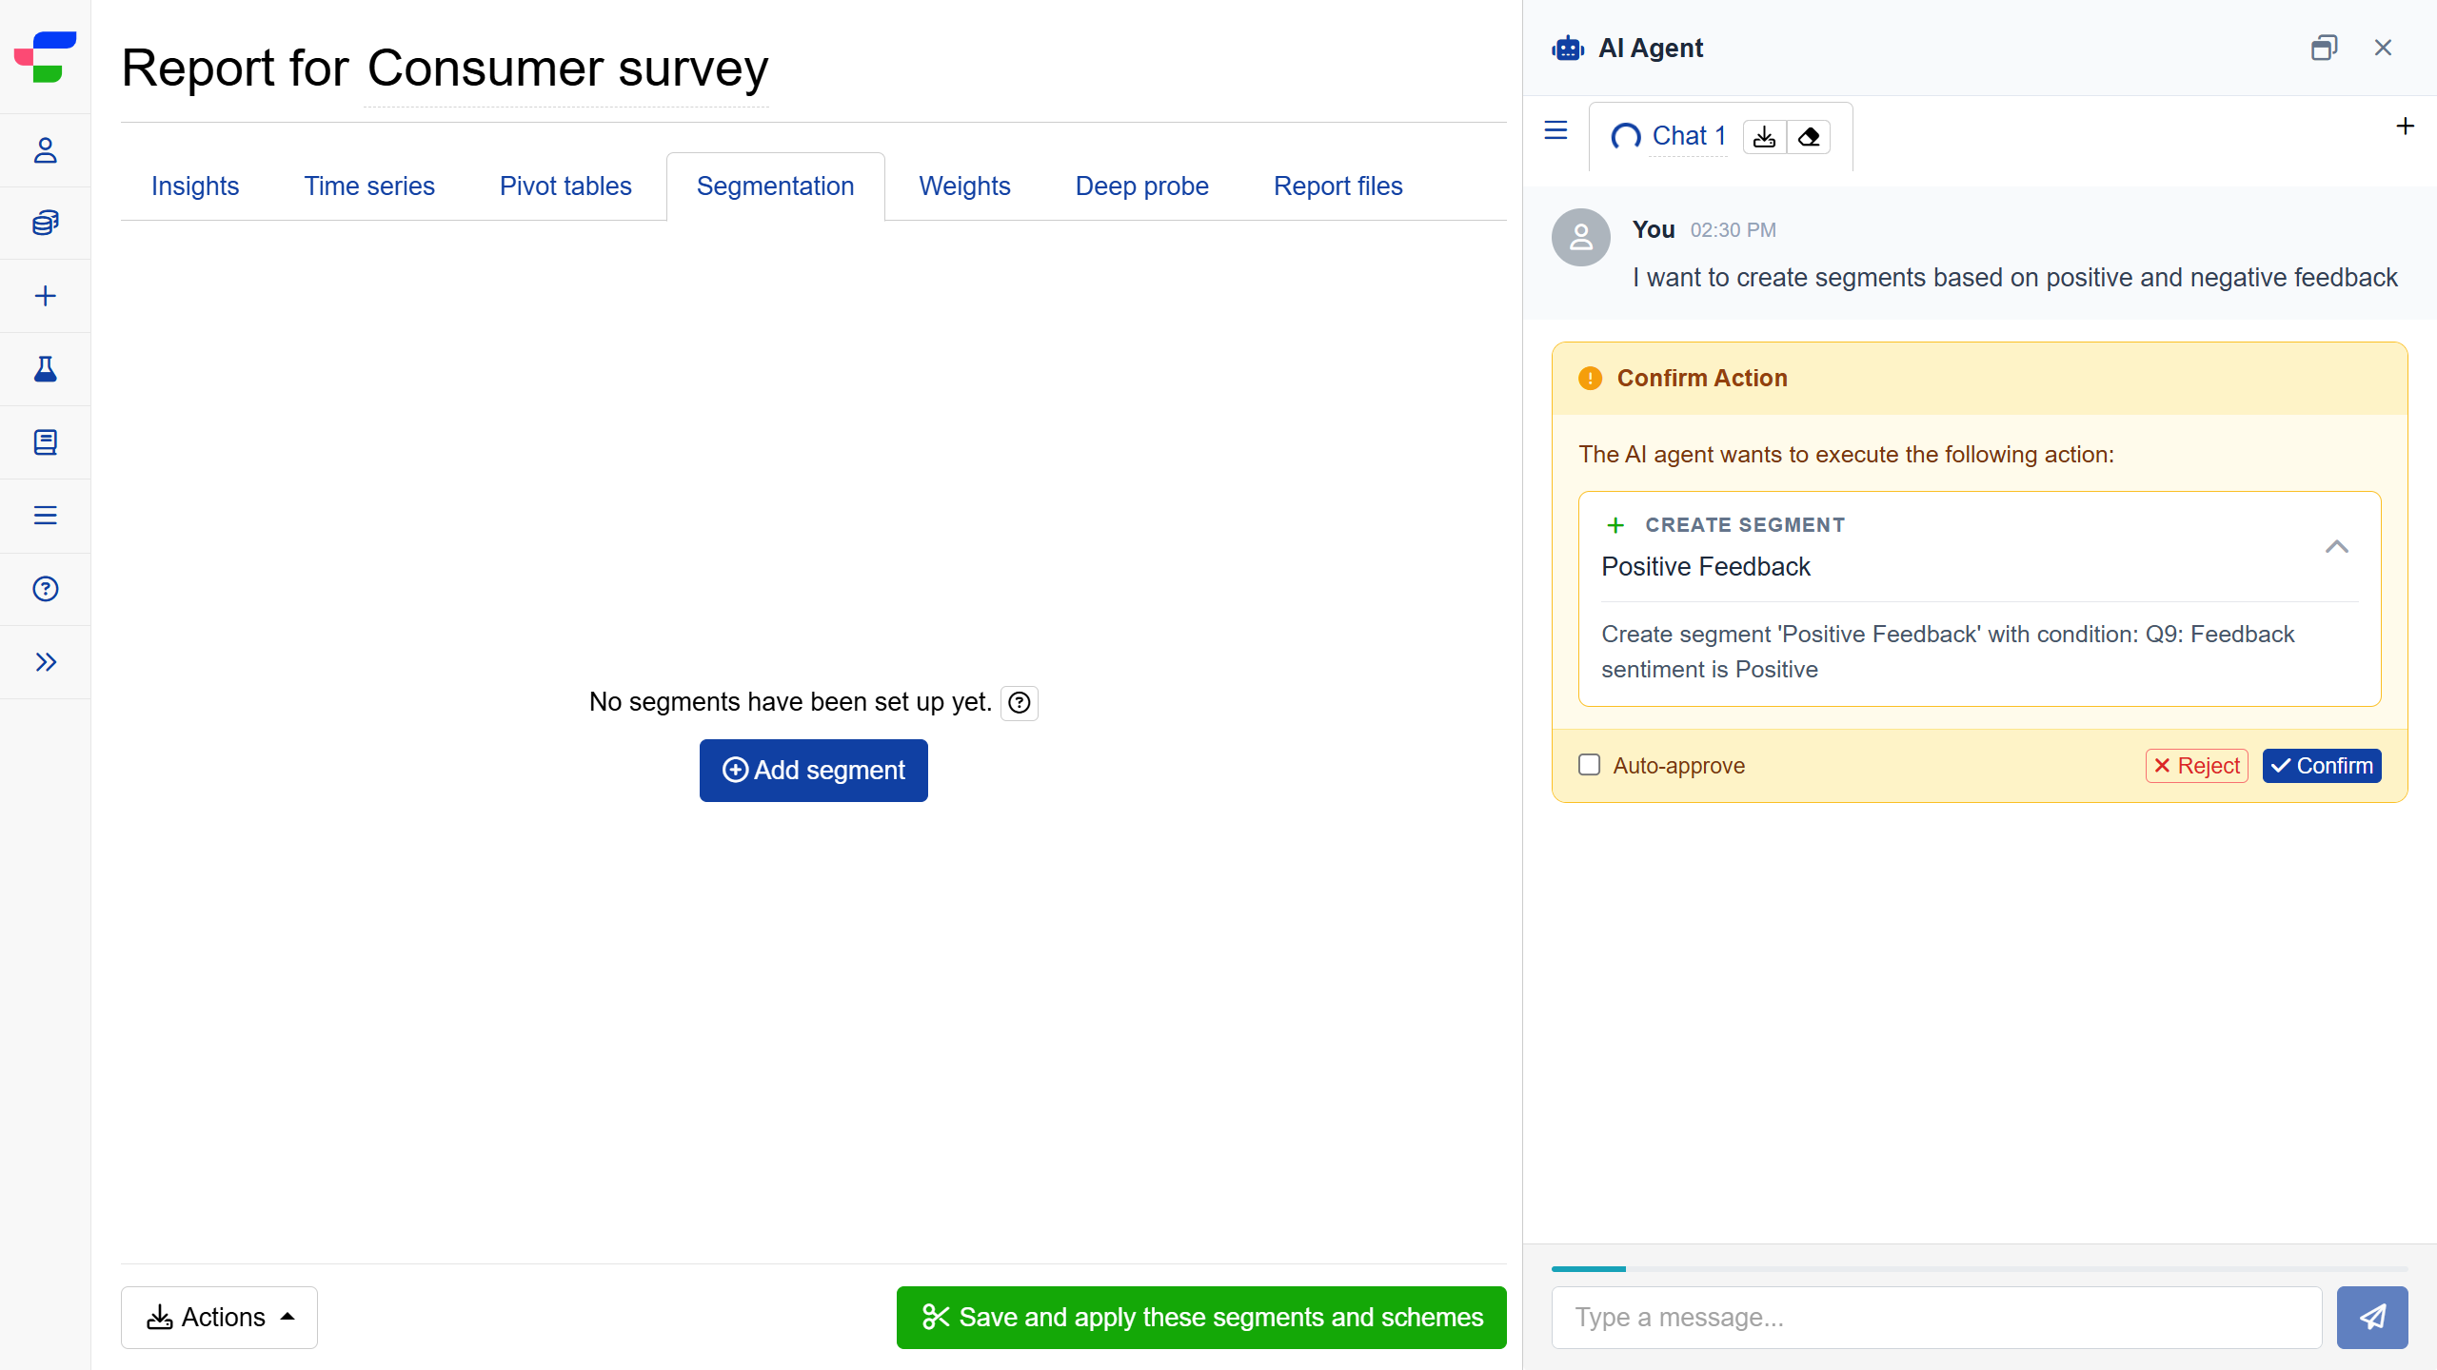Open the documentation book icon in sidebar
Image resolution: width=2437 pixels, height=1370 pixels.
coord(45,441)
